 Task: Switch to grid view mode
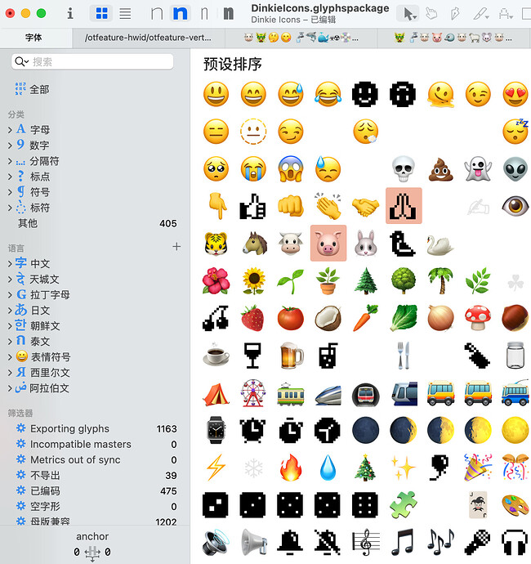(x=102, y=14)
